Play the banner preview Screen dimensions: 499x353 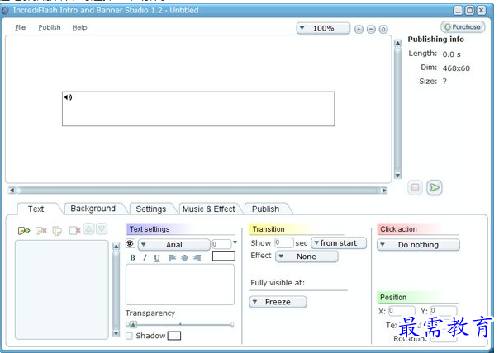click(435, 188)
